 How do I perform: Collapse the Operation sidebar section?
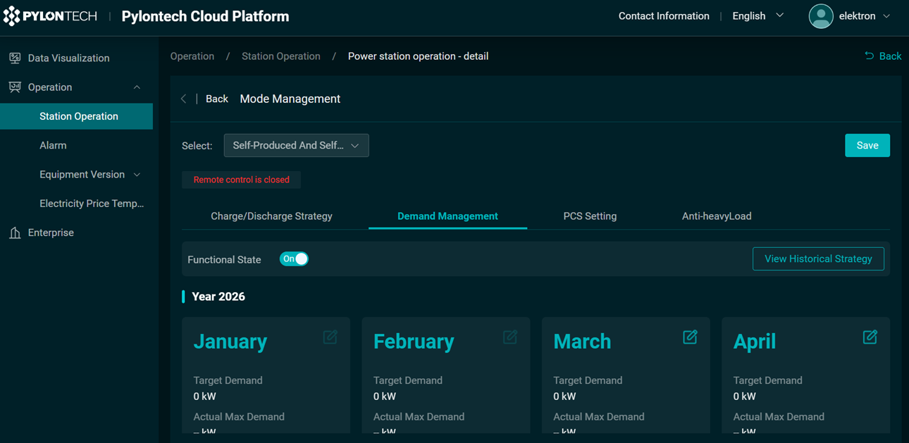pyautogui.click(x=137, y=87)
